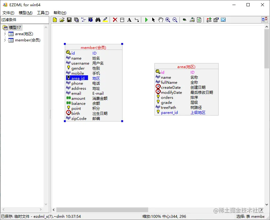270x220 pixels.
Task: Click the canvas vertical scrollbar up arrow
Action: click(267, 27)
